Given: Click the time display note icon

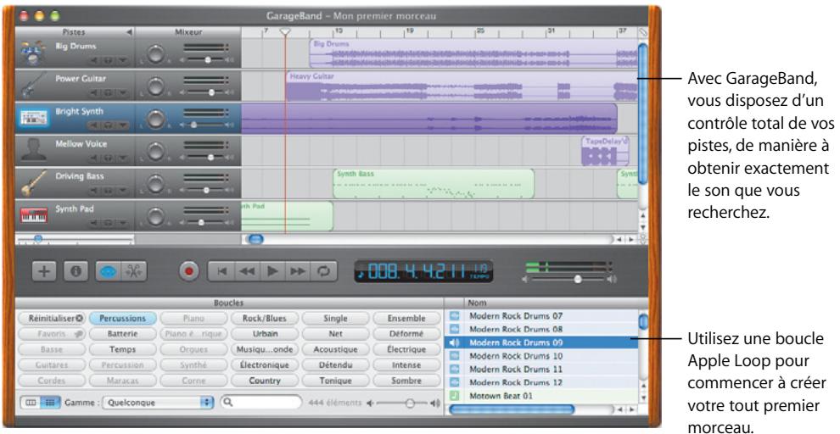Looking at the screenshot, I should point(361,273).
